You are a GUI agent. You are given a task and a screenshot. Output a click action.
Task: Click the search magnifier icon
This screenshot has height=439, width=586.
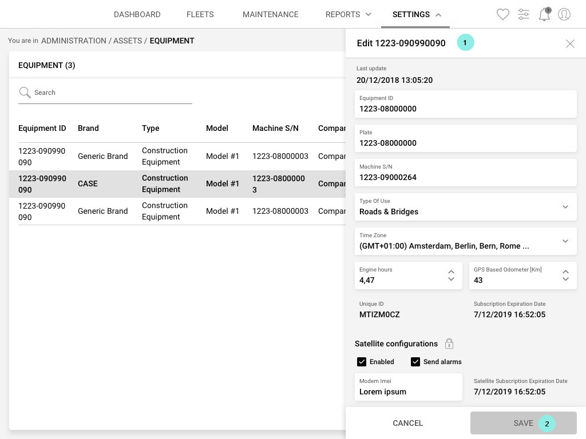tap(25, 92)
